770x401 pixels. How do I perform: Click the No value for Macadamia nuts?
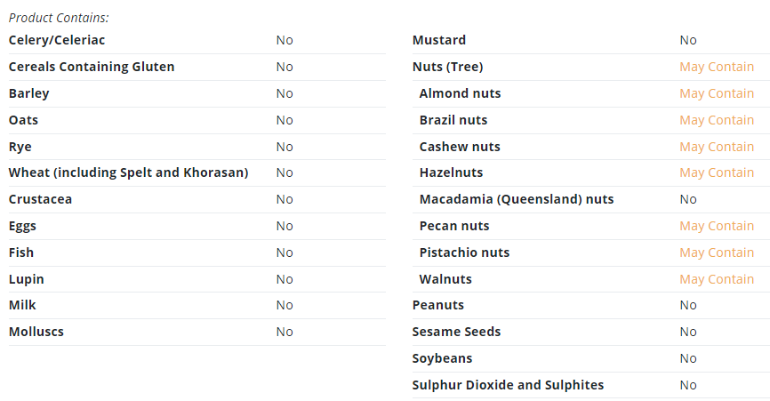tap(688, 199)
